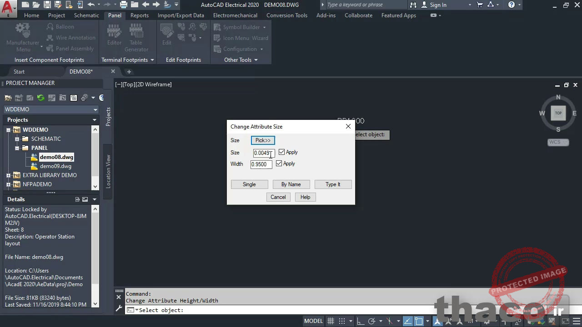This screenshot has width=582, height=327.
Task: Toggle grid display in the status bar
Action: point(331,321)
